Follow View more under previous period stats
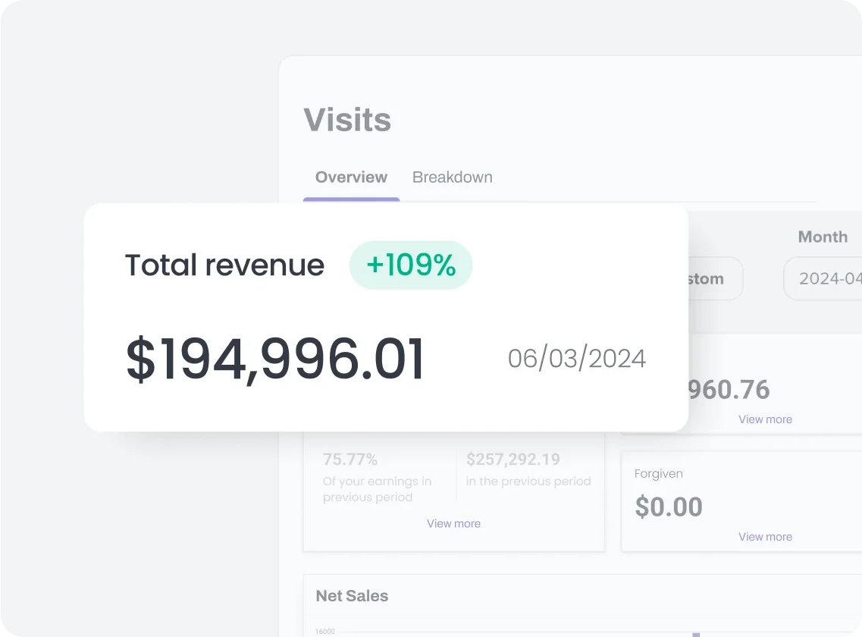Image resolution: width=862 pixels, height=637 pixels. coord(453,523)
